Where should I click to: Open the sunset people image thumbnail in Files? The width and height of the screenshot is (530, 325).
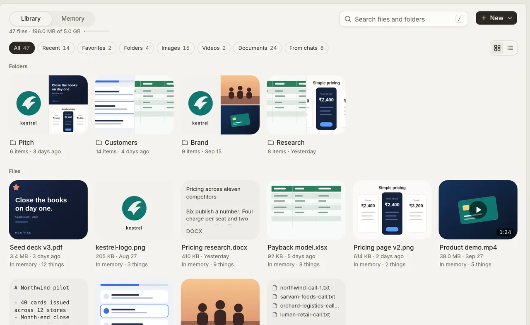(220, 302)
